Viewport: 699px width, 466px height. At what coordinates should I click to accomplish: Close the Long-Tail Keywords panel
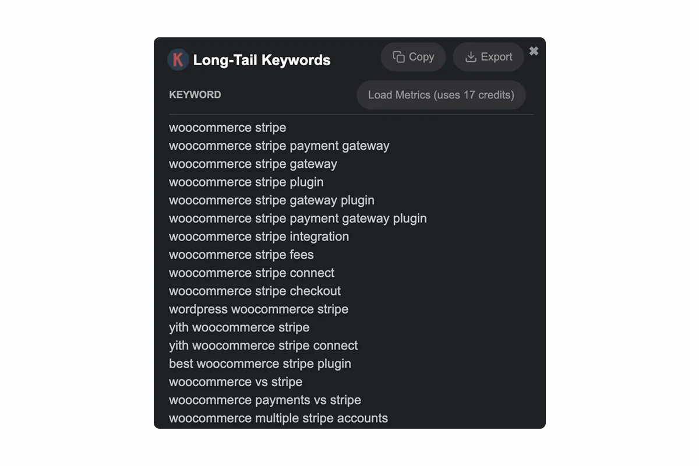pyautogui.click(x=534, y=51)
